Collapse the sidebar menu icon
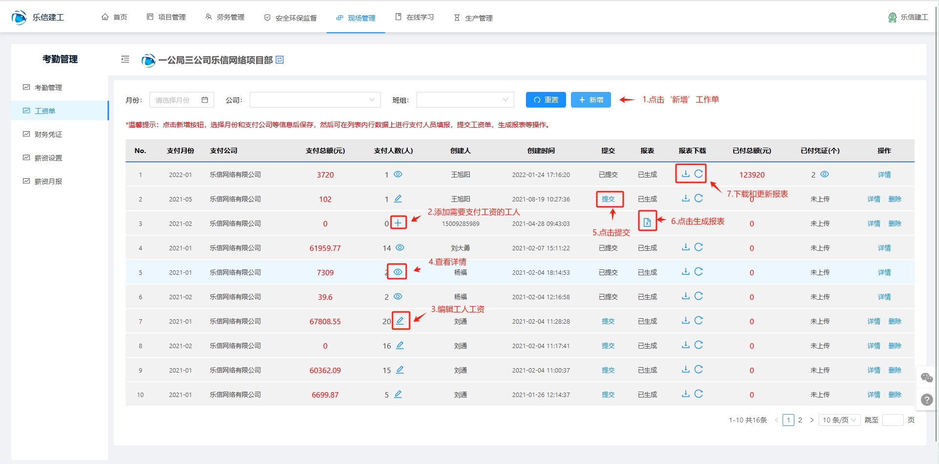This screenshot has height=464, width=939. coord(125,60)
